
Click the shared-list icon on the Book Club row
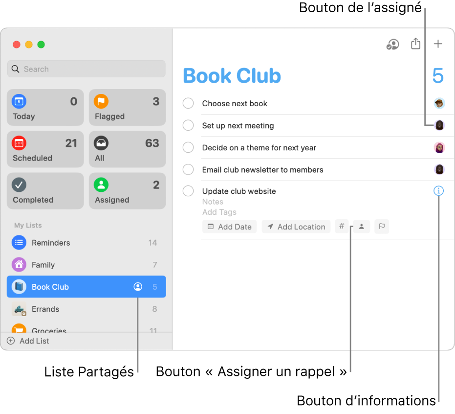click(138, 287)
